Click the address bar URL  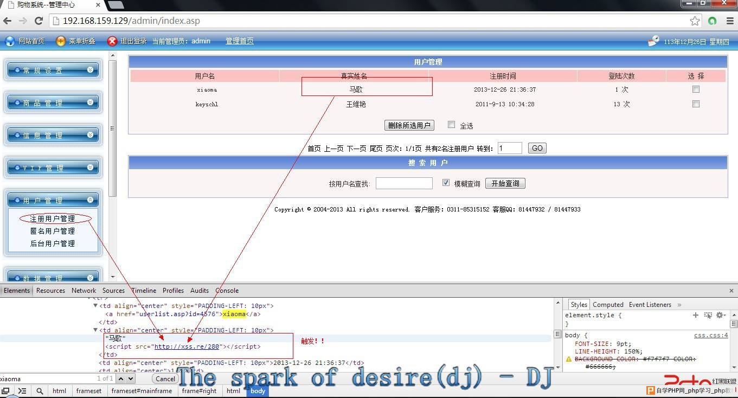tap(131, 21)
